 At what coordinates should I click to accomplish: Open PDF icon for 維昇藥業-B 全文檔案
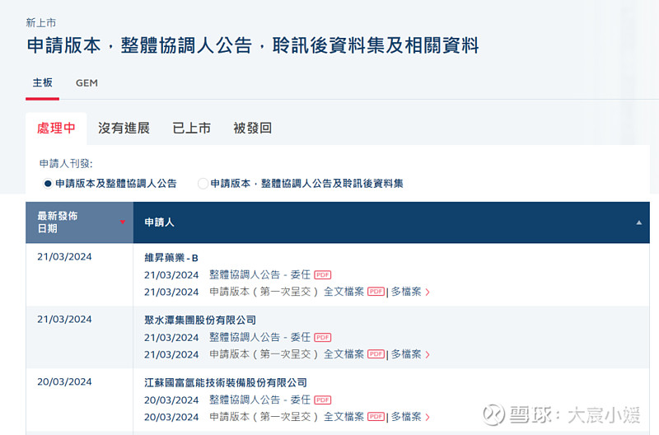click(376, 292)
